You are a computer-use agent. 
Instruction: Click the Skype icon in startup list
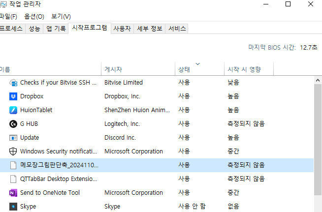pyautogui.click(x=13, y=207)
